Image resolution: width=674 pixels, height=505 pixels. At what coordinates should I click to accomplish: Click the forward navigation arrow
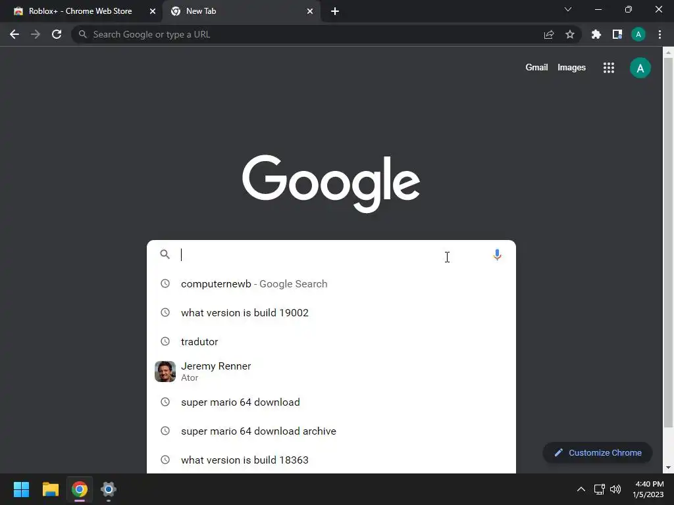pyautogui.click(x=36, y=34)
